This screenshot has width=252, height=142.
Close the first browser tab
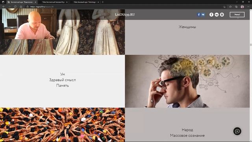35,2
